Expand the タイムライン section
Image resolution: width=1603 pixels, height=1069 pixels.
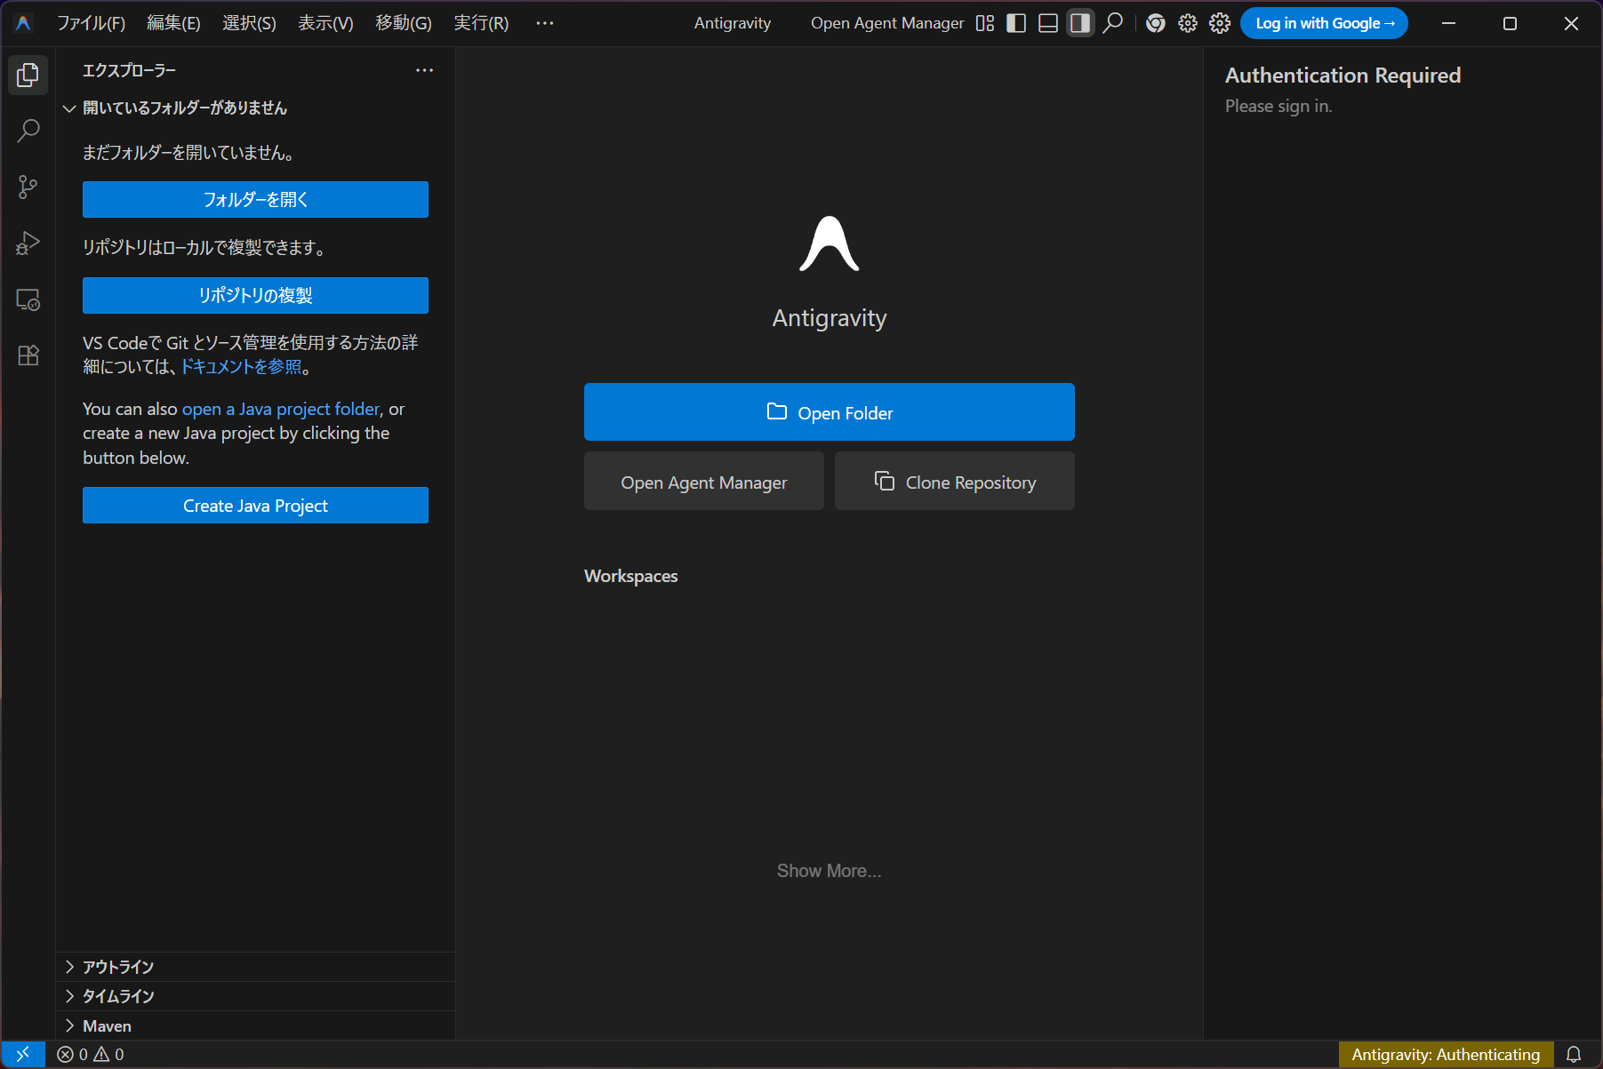pos(255,996)
